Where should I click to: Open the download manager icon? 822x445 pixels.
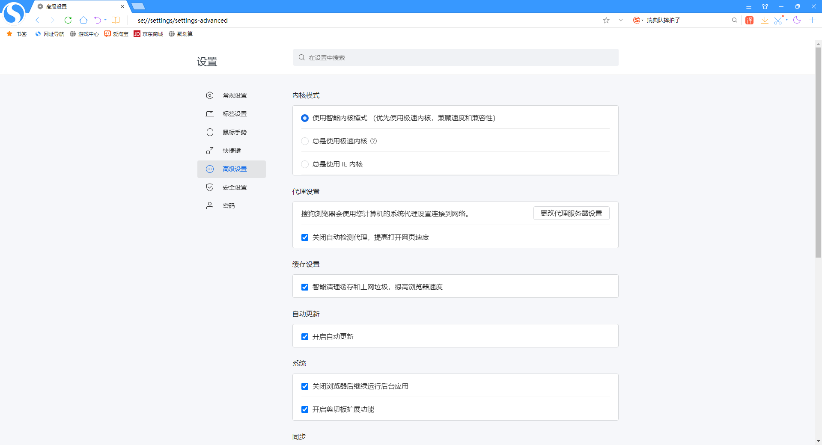[765, 20]
